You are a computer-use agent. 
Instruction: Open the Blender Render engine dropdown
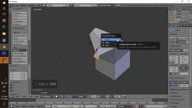coord(107,5)
